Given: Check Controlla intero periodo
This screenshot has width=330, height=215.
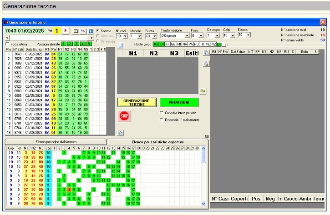Looking at the screenshot, I should pos(162,113).
